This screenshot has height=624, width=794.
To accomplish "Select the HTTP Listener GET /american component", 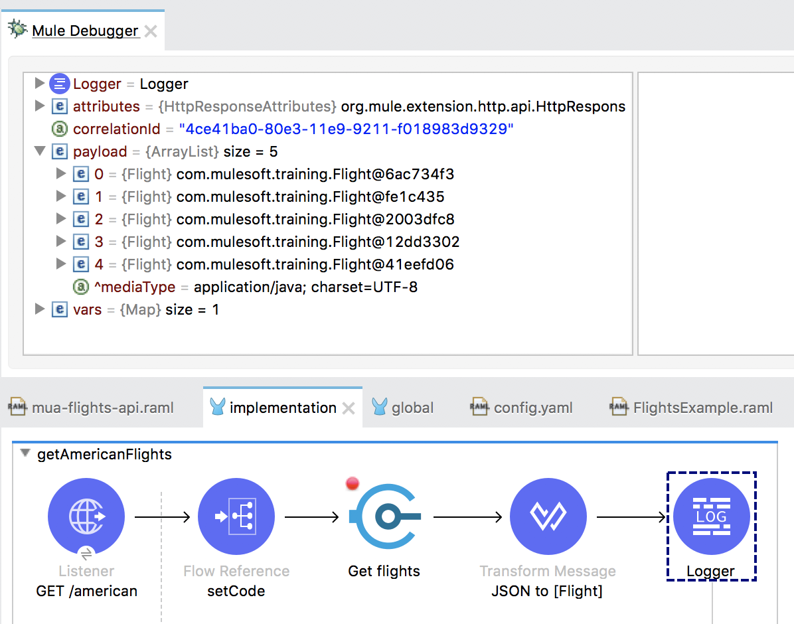I will 86,516.
